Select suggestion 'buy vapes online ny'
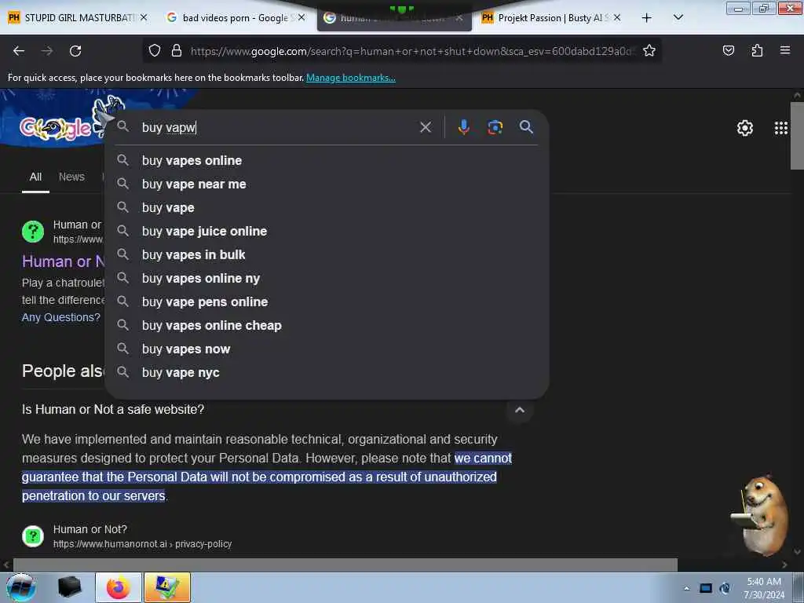804x603 pixels. (326, 279)
